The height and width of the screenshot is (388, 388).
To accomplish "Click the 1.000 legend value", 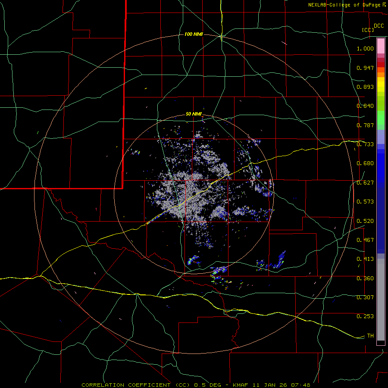I will 365,48.
